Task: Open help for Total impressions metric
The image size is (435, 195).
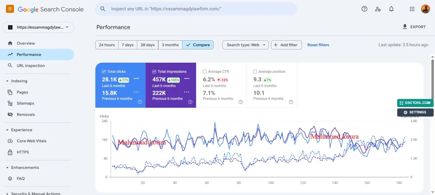Action: point(190,102)
